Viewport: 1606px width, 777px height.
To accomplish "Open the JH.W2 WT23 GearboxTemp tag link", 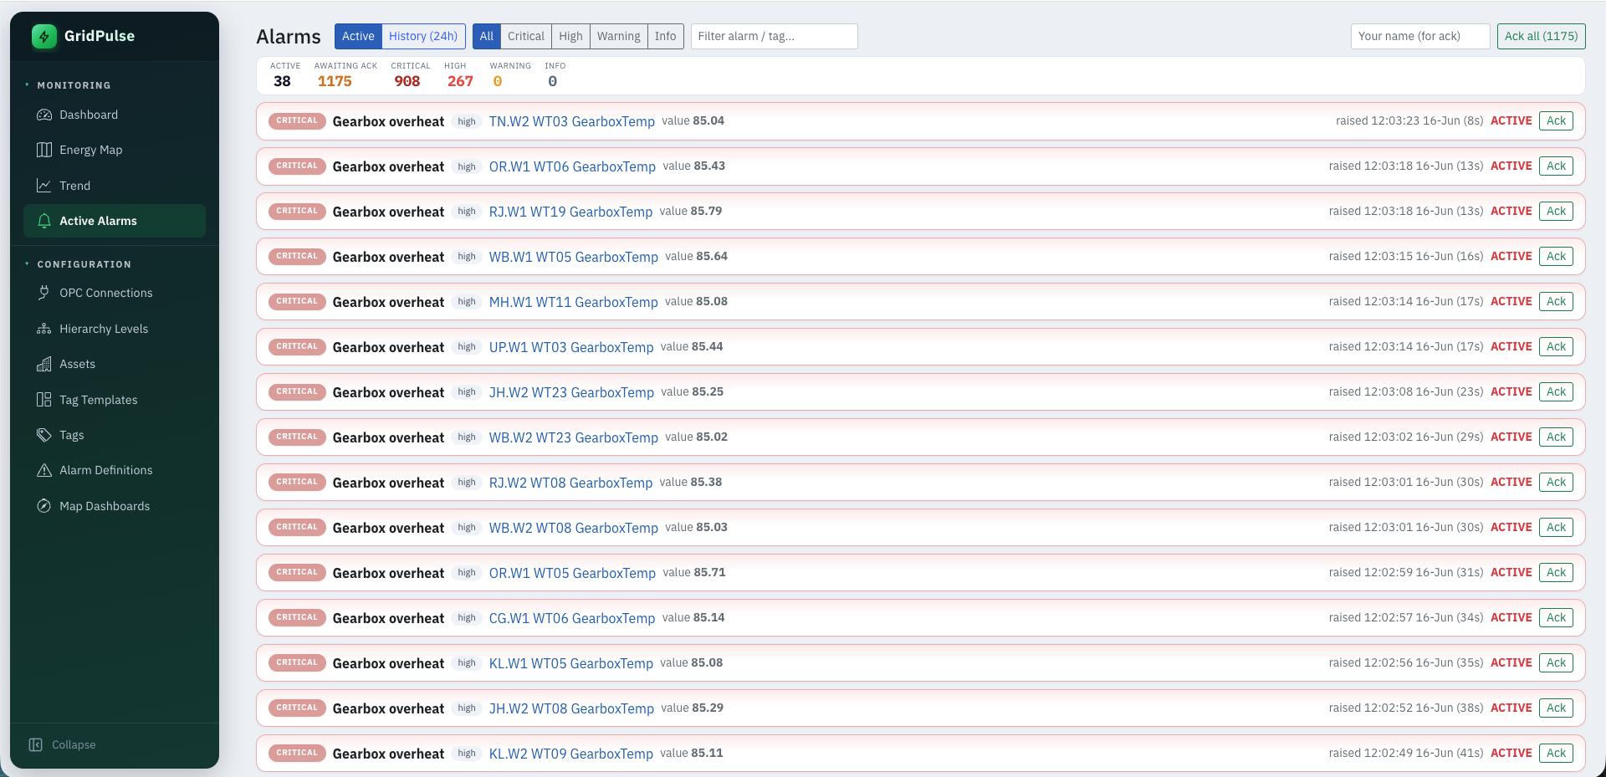I will [571, 392].
